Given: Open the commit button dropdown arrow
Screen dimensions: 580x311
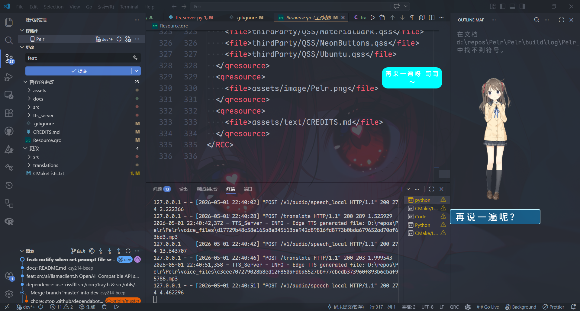Looking at the screenshot, I should point(137,71).
